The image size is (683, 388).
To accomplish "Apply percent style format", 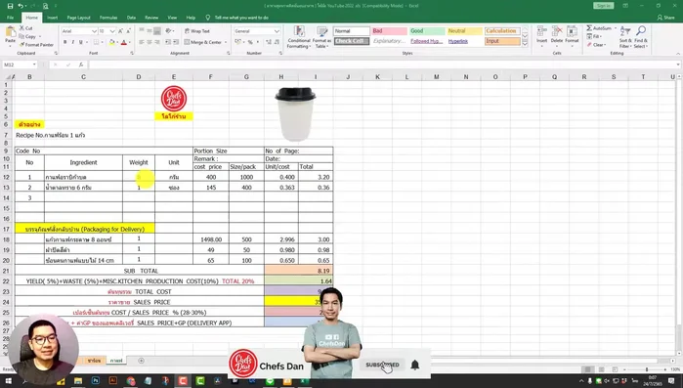I will coord(250,42).
